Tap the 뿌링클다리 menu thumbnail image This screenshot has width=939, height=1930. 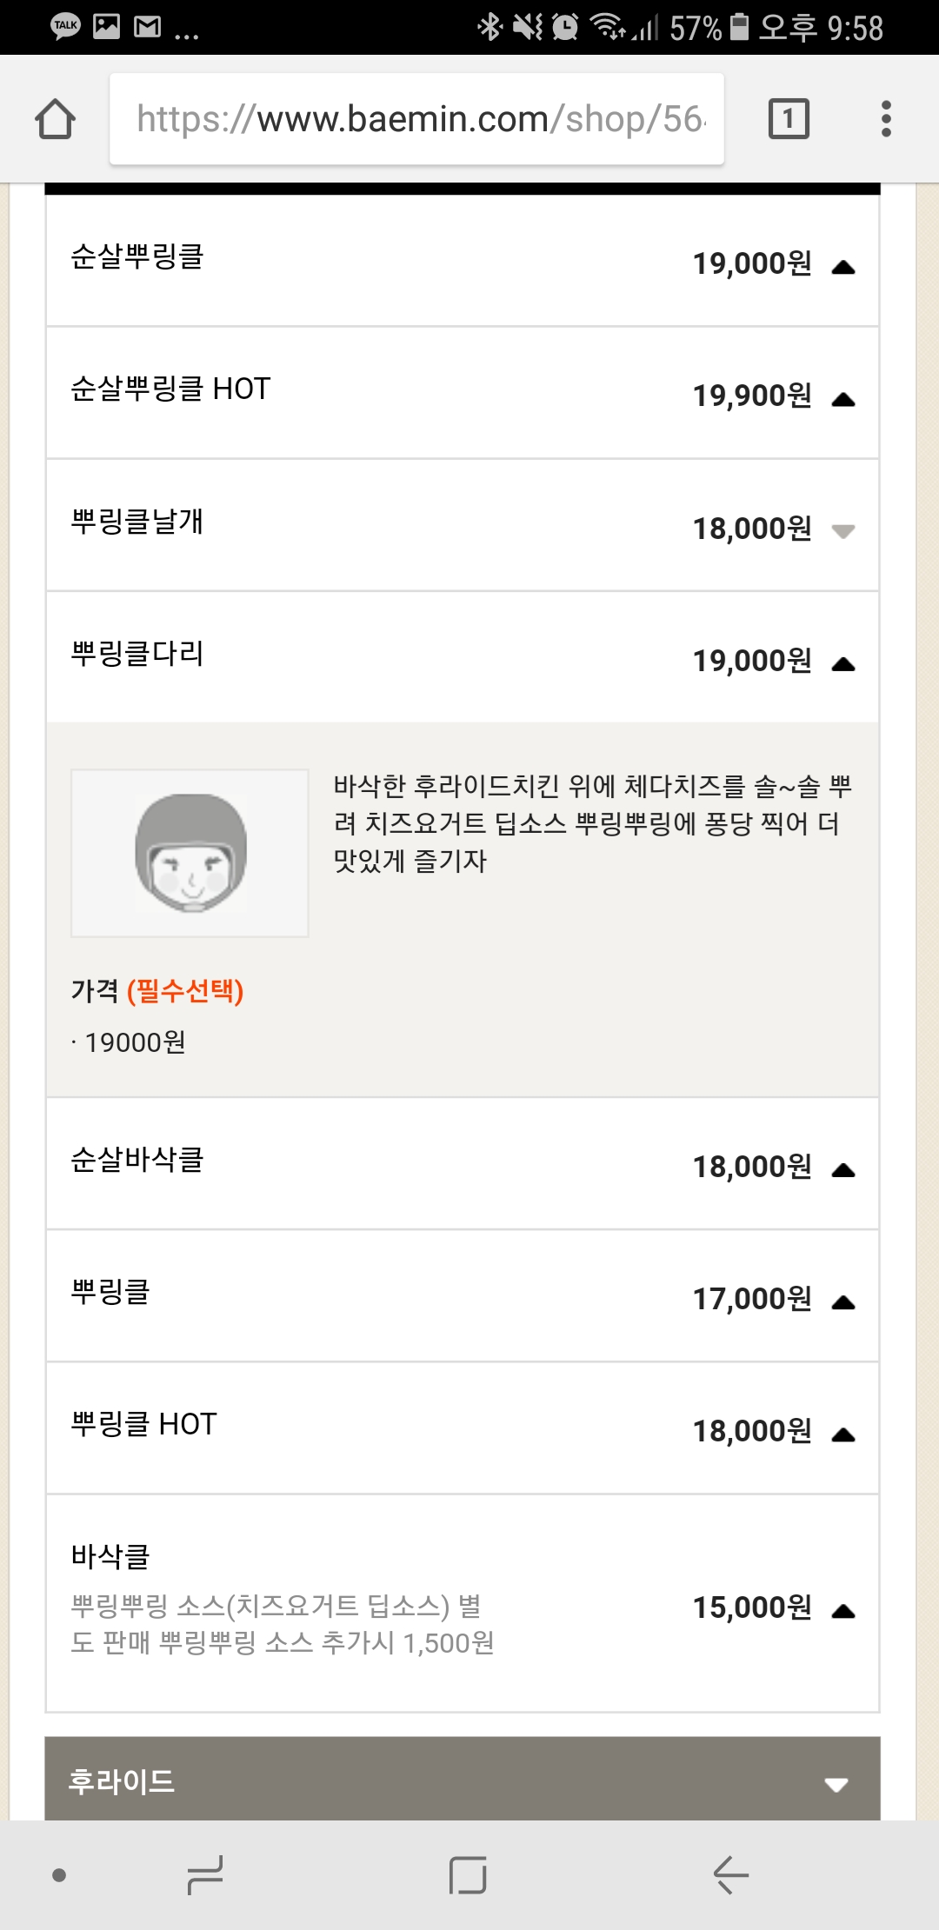pos(190,853)
